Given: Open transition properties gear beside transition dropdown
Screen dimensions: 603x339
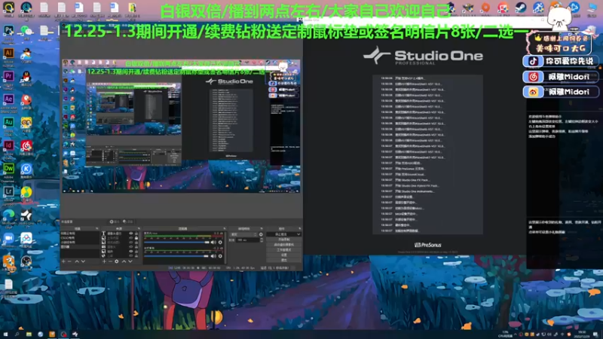Looking at the screenshot, I should click(x=261, y=234).
